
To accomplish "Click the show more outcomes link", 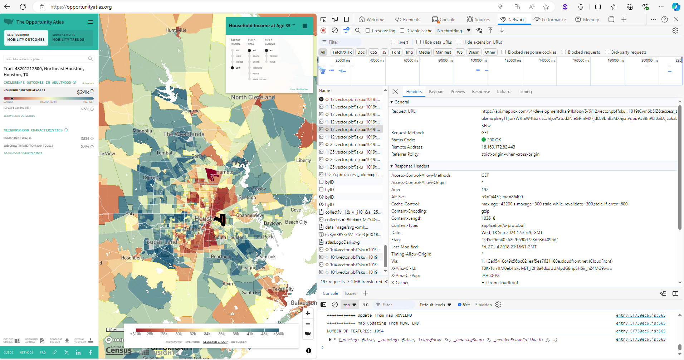I will coord(19,115).
